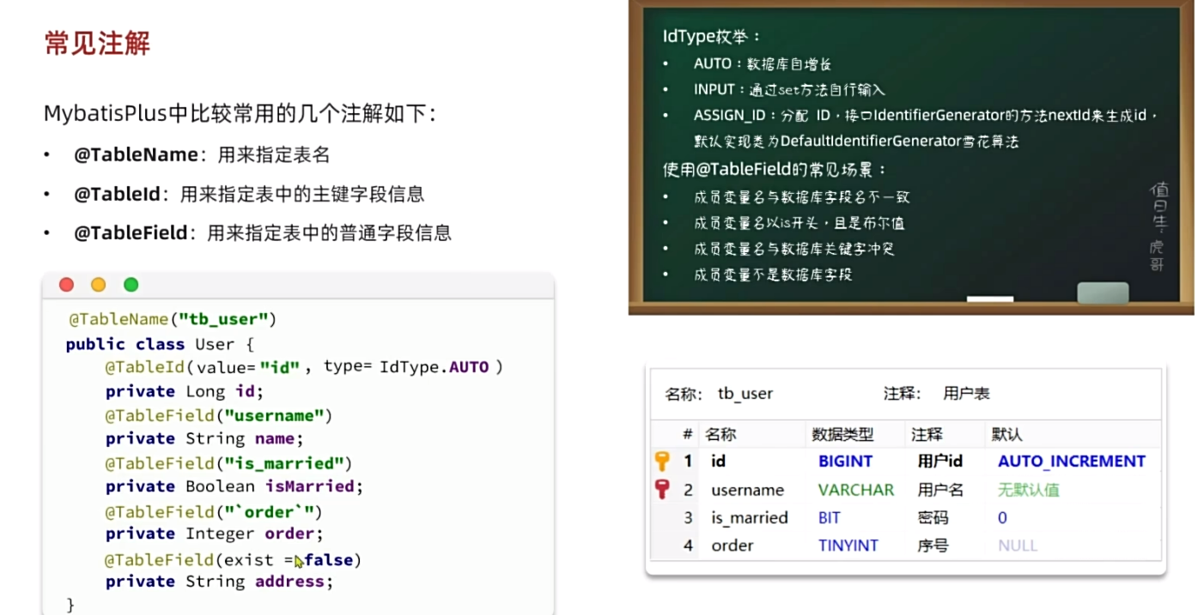
Task: Click the "IdType枚举" heading on the blackboard
Action: point(710,37)
